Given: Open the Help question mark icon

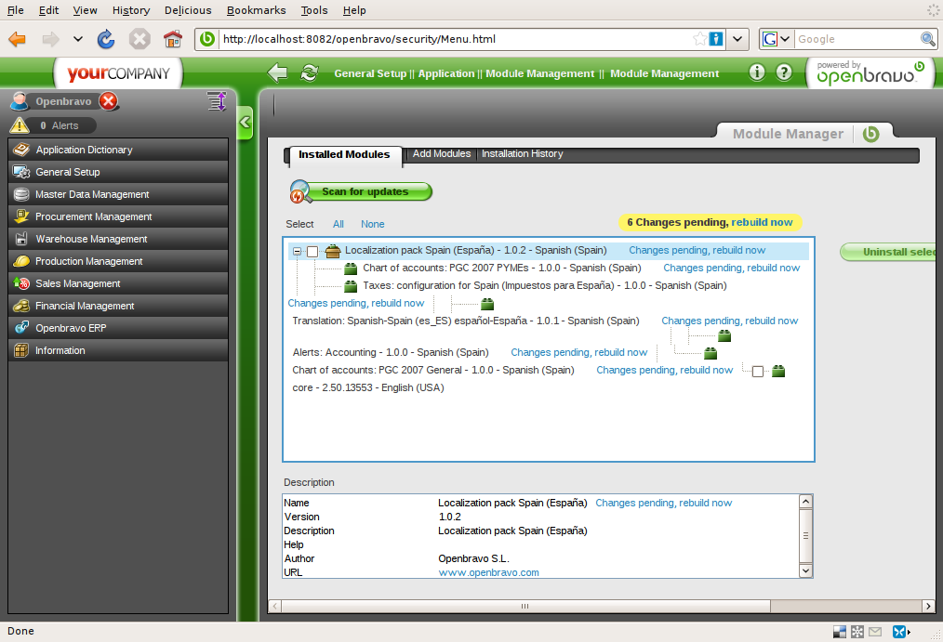Looking at the screenshot, I should tap(784, 72).
